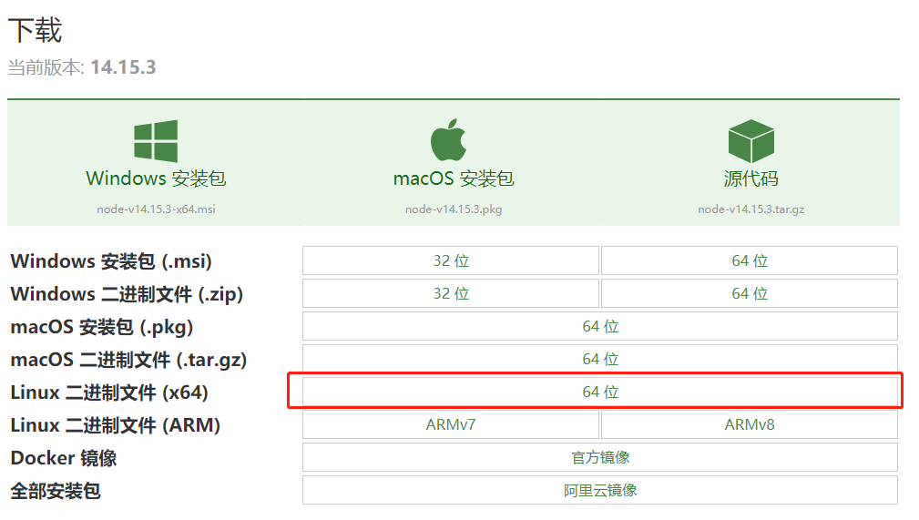Select ARMv8 Linux binary download

pos(749,425)
